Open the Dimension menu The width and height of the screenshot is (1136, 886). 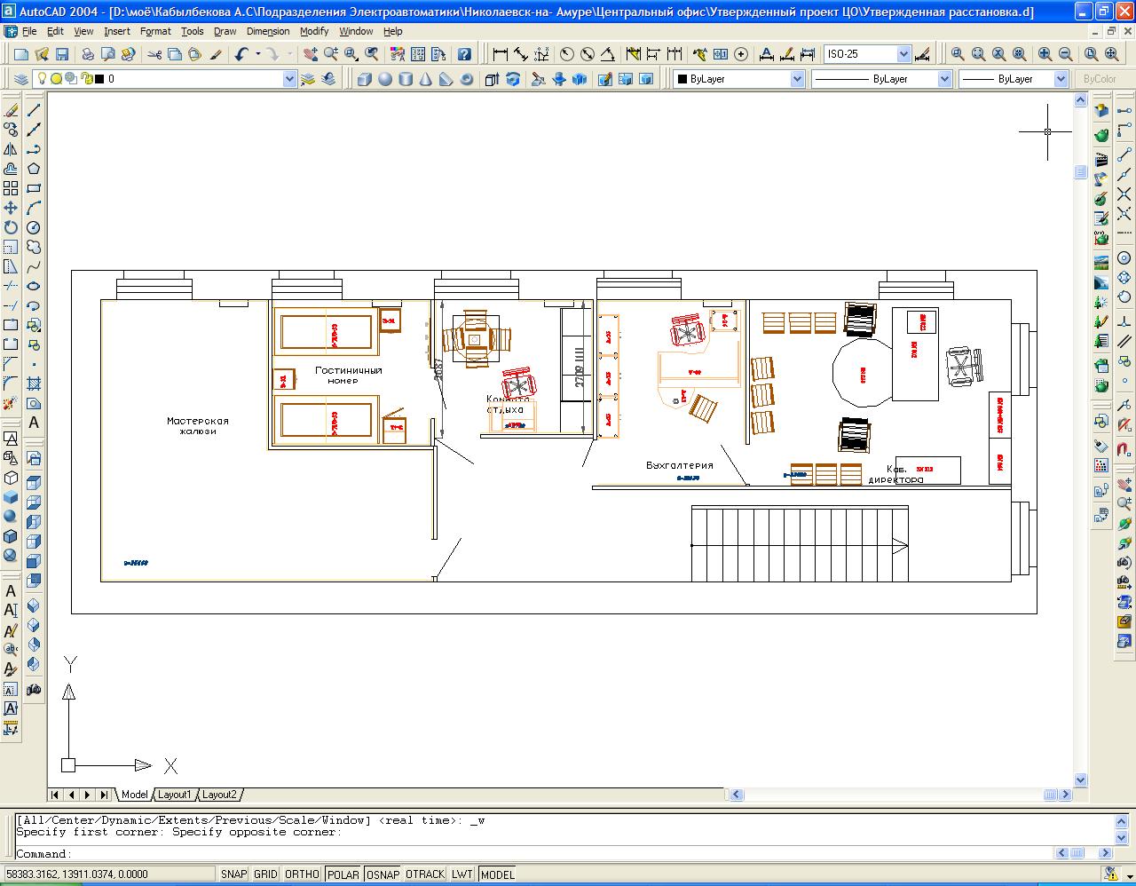267,31
